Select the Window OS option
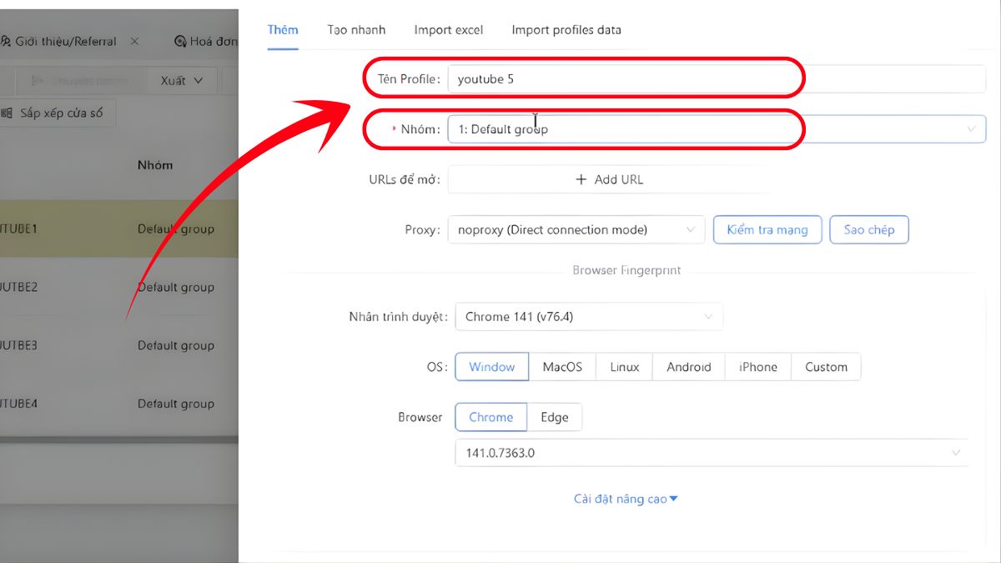The width and height of the screenshot is (1001, 563). (x=491, y=367)
